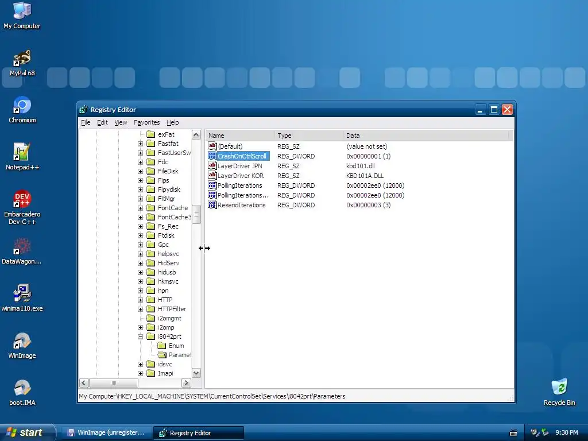Open the Chromium desktop shortcut
Screen dimensions: 588x441
pos(22,110)
